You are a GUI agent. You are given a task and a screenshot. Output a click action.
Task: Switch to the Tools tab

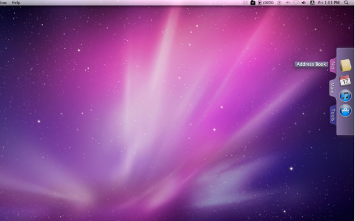pyautogui.click(x=333, y=115)
